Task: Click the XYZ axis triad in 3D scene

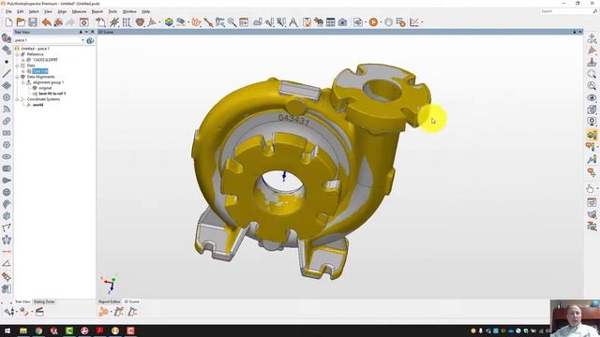Action: click(109, 284)
